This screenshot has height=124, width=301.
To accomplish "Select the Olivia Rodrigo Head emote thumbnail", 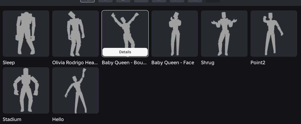I will point(76,34).
